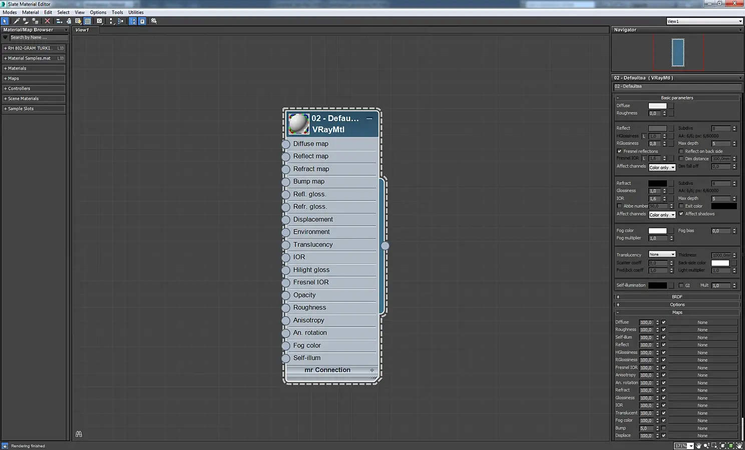Click Show Shaded Material in Viewport icon
Image resolution: width=745 pixels, height=450 pixels.
[x=78, y=21]
